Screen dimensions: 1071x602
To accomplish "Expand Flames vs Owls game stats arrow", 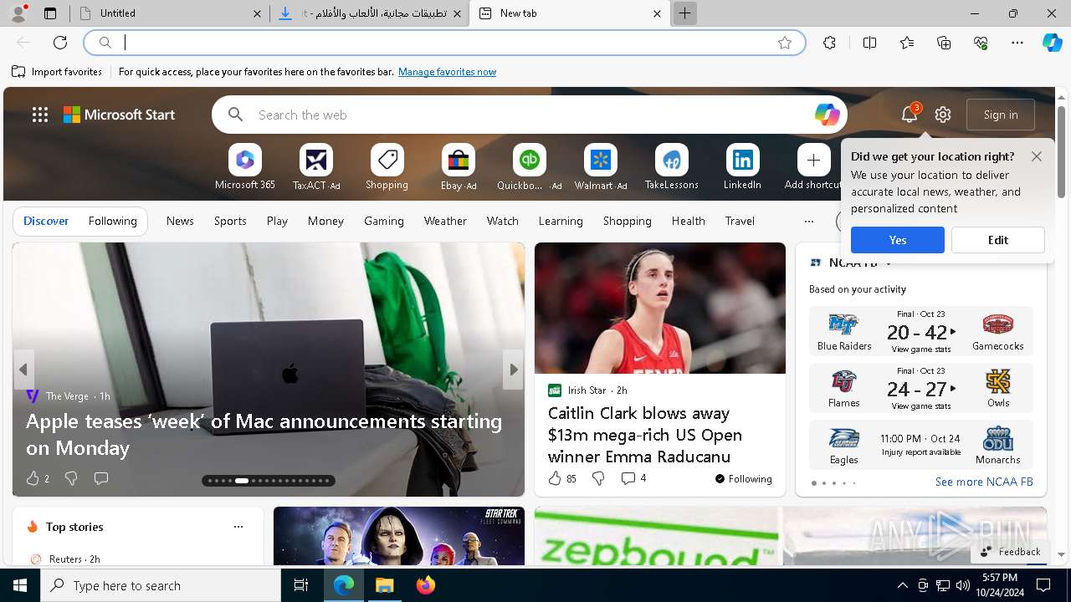I will tap(953, 389).
